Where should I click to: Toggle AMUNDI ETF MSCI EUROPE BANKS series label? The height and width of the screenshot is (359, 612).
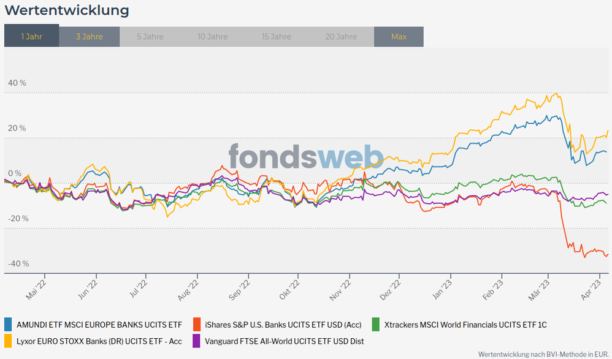coord(99,325)
